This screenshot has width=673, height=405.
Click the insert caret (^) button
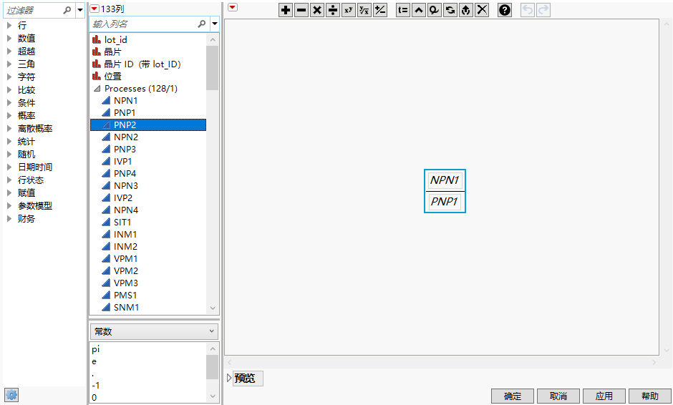[419, 10]
